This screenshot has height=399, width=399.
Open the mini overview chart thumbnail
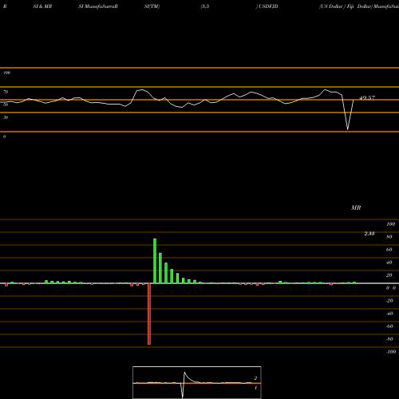click(197, 382)
